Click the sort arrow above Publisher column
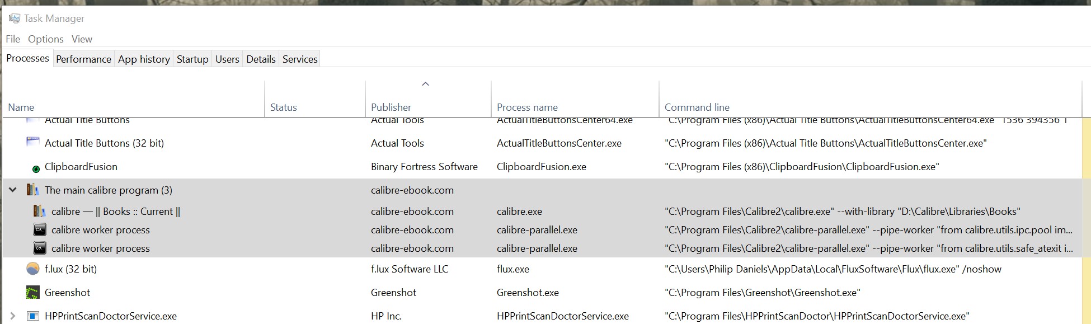 pos(425,84)
